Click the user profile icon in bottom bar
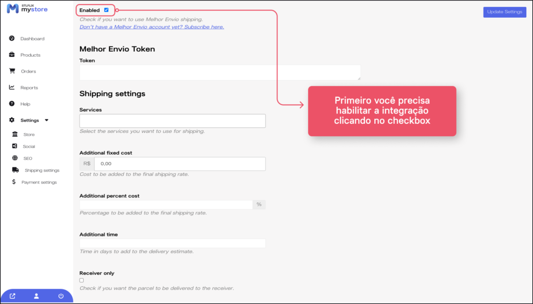This screenshot has width=533, height=304. tap(36, 296)
